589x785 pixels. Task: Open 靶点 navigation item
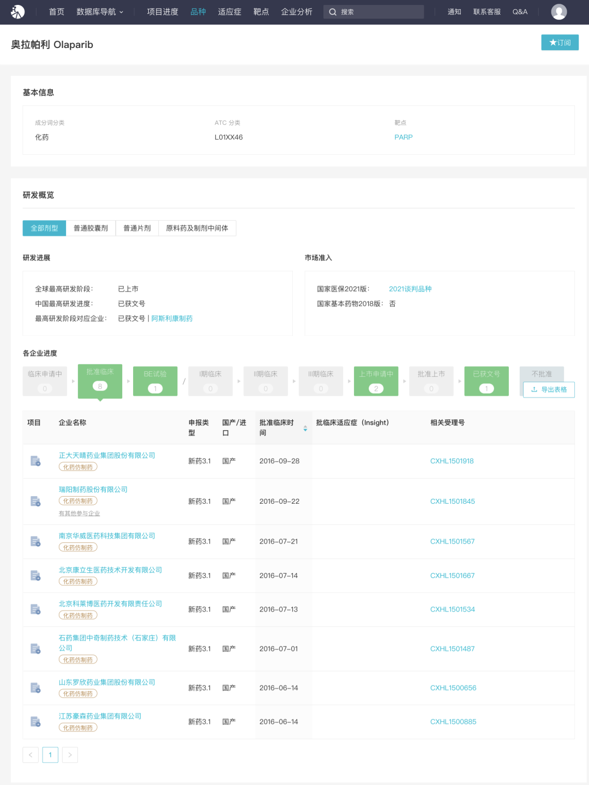coord(261,12)
